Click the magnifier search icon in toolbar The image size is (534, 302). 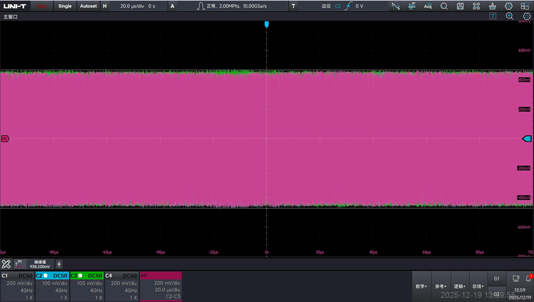444,6
